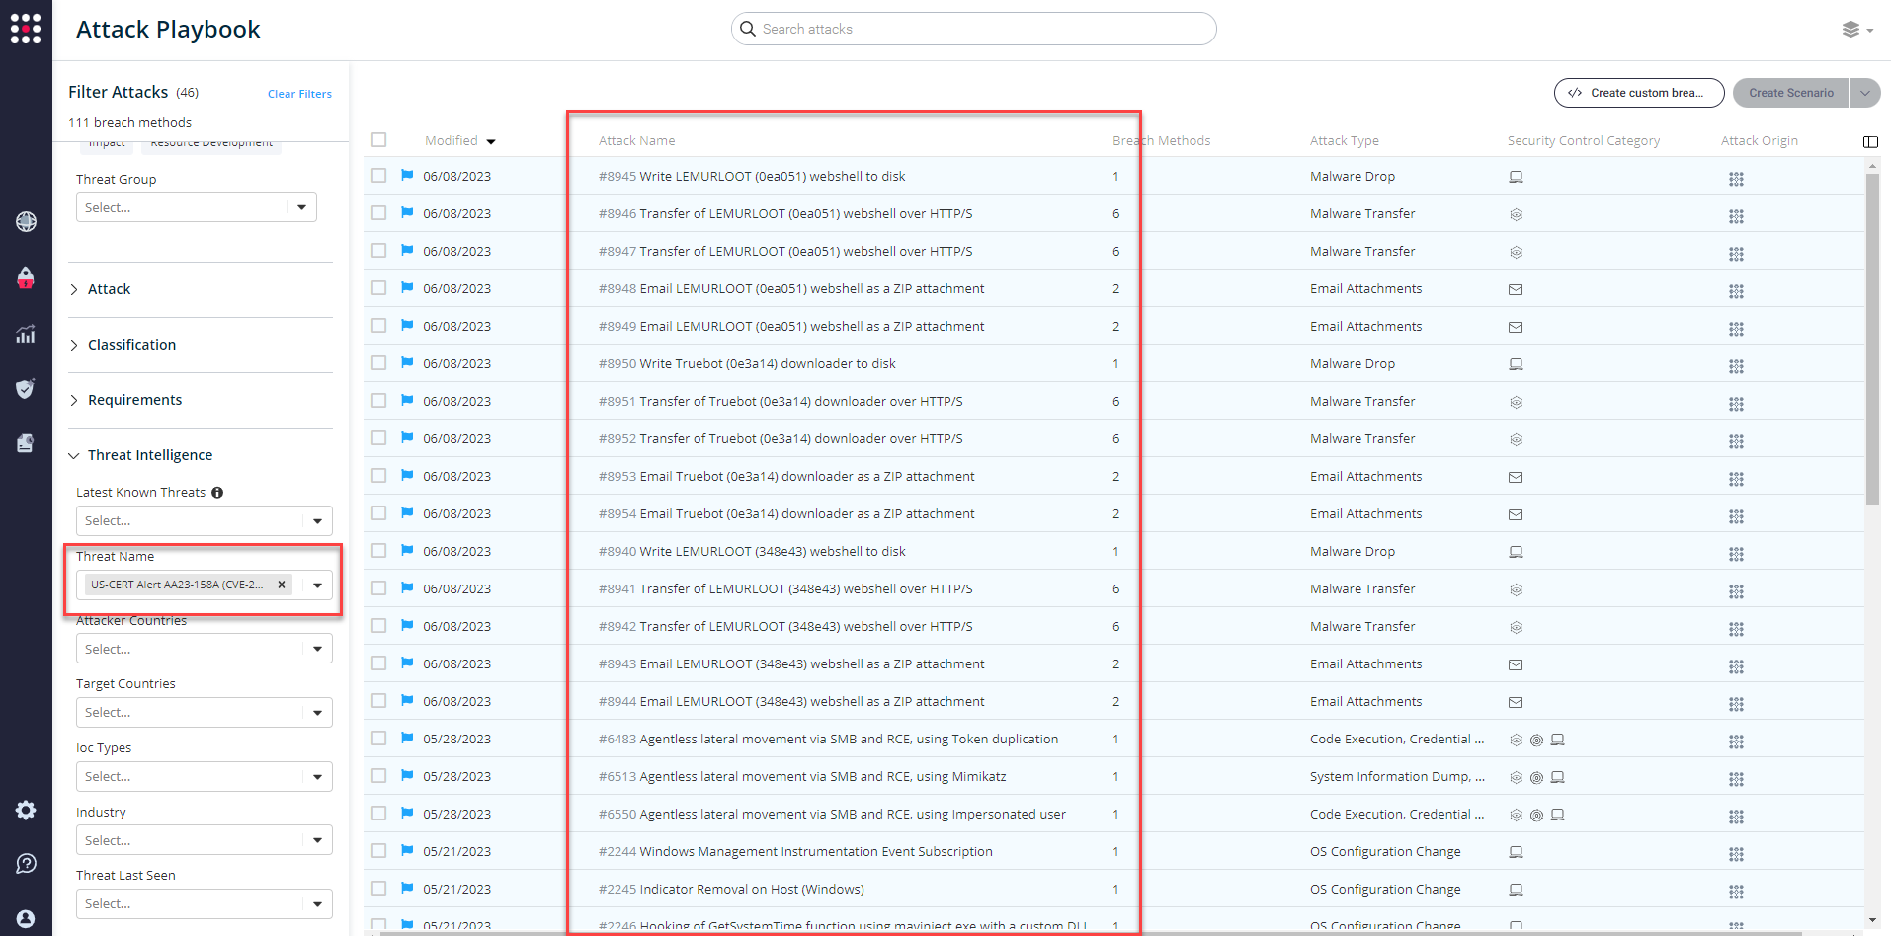Screen dimensions: 1891x936
Task: Sort by the Modified column header
Action: (x=458, y=140)
